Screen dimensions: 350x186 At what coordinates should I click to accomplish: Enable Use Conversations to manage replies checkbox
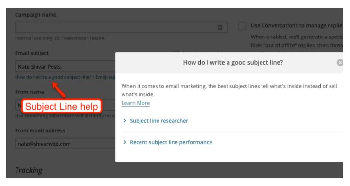point(242,26)
